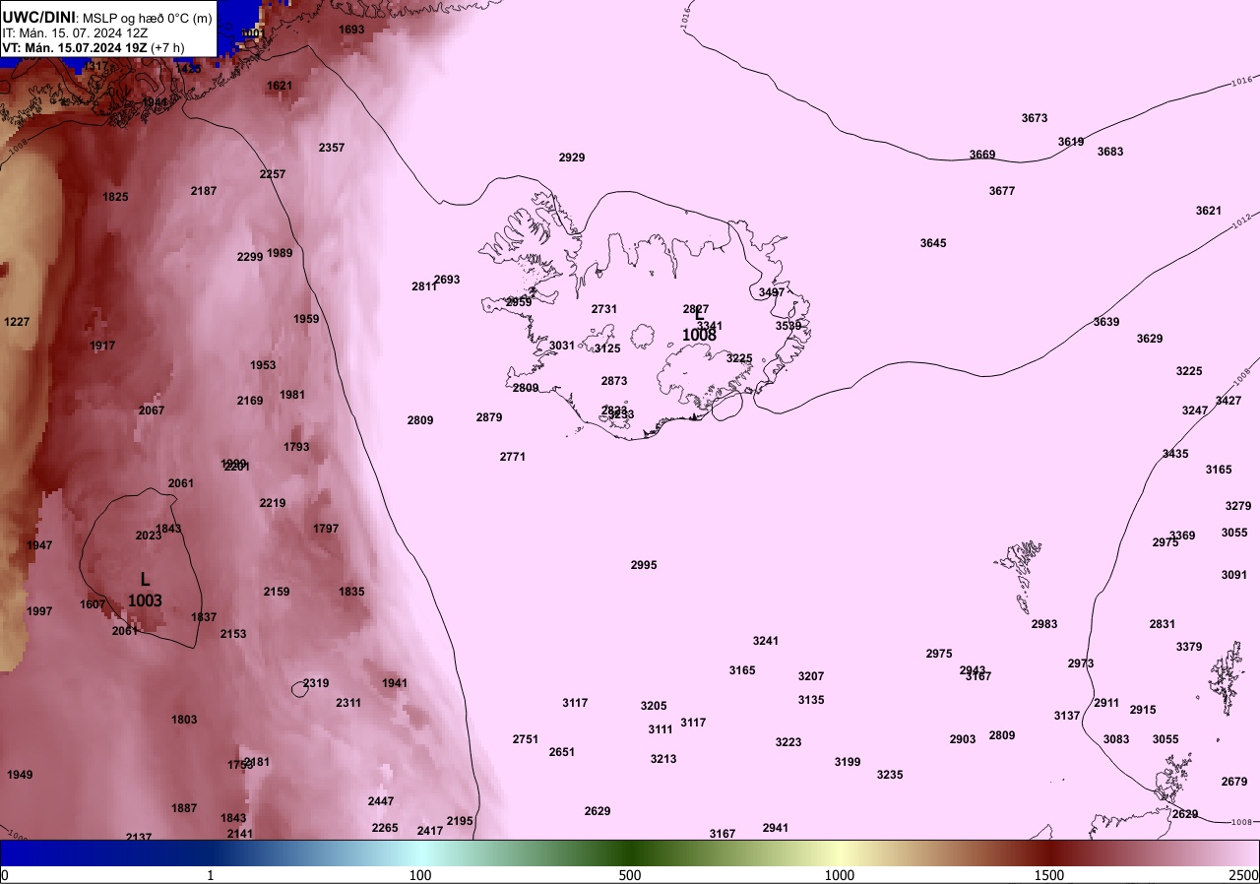Click the 1012 isobar contour label

coord(1240,221)
